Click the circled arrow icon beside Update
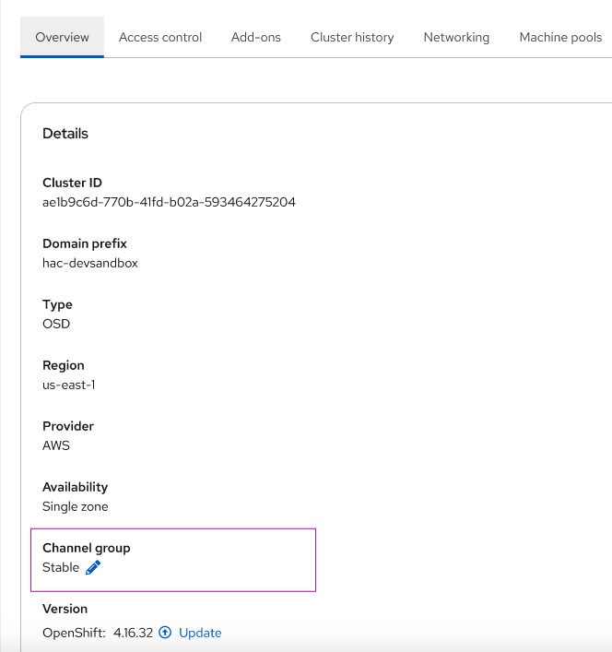The width and height of the screenshot is (612, 652). point(166,633)
